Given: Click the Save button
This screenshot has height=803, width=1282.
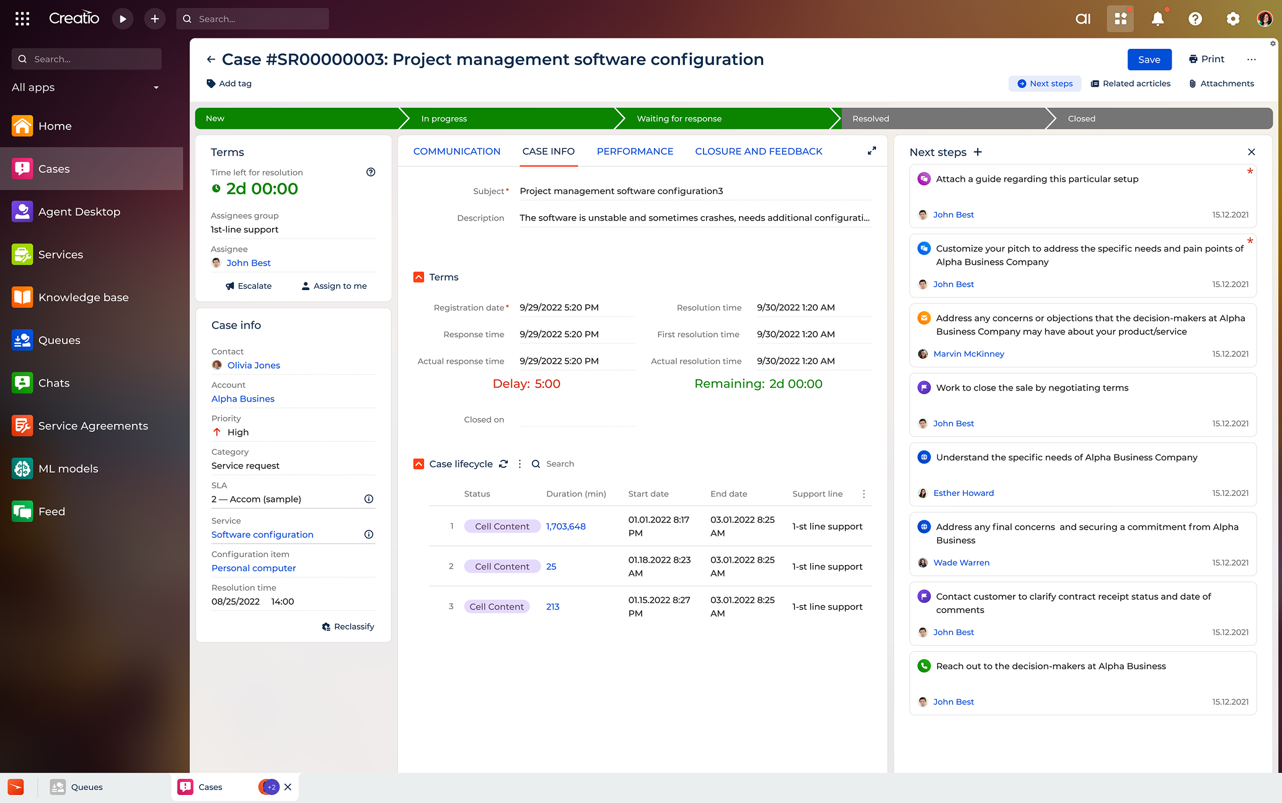Looking at the screenshot, I should point(1149,59).
